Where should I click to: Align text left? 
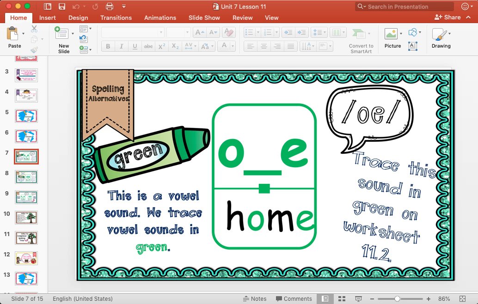[250, 46]
